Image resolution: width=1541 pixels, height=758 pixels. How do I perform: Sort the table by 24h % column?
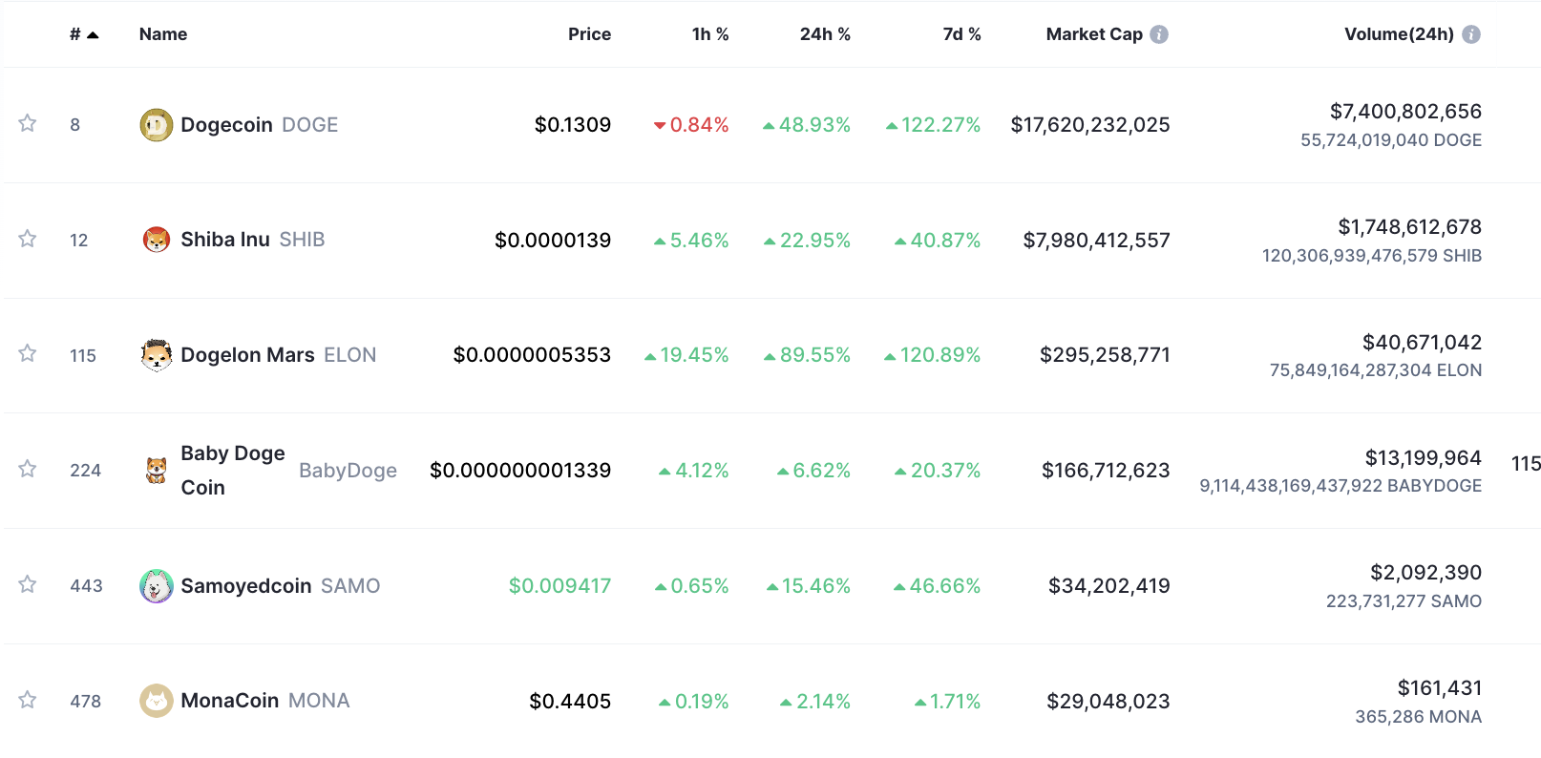(x=825, y=34)
